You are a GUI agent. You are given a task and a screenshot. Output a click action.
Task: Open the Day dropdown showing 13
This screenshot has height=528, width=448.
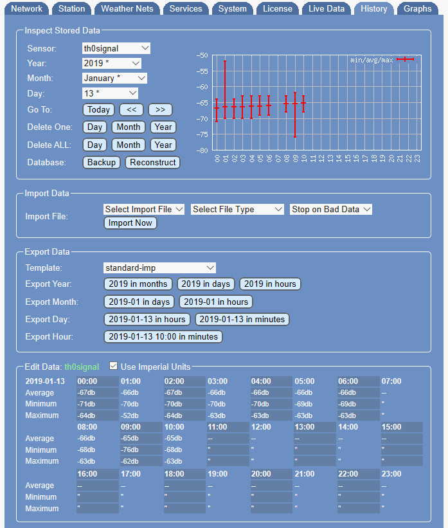[110, 93]
